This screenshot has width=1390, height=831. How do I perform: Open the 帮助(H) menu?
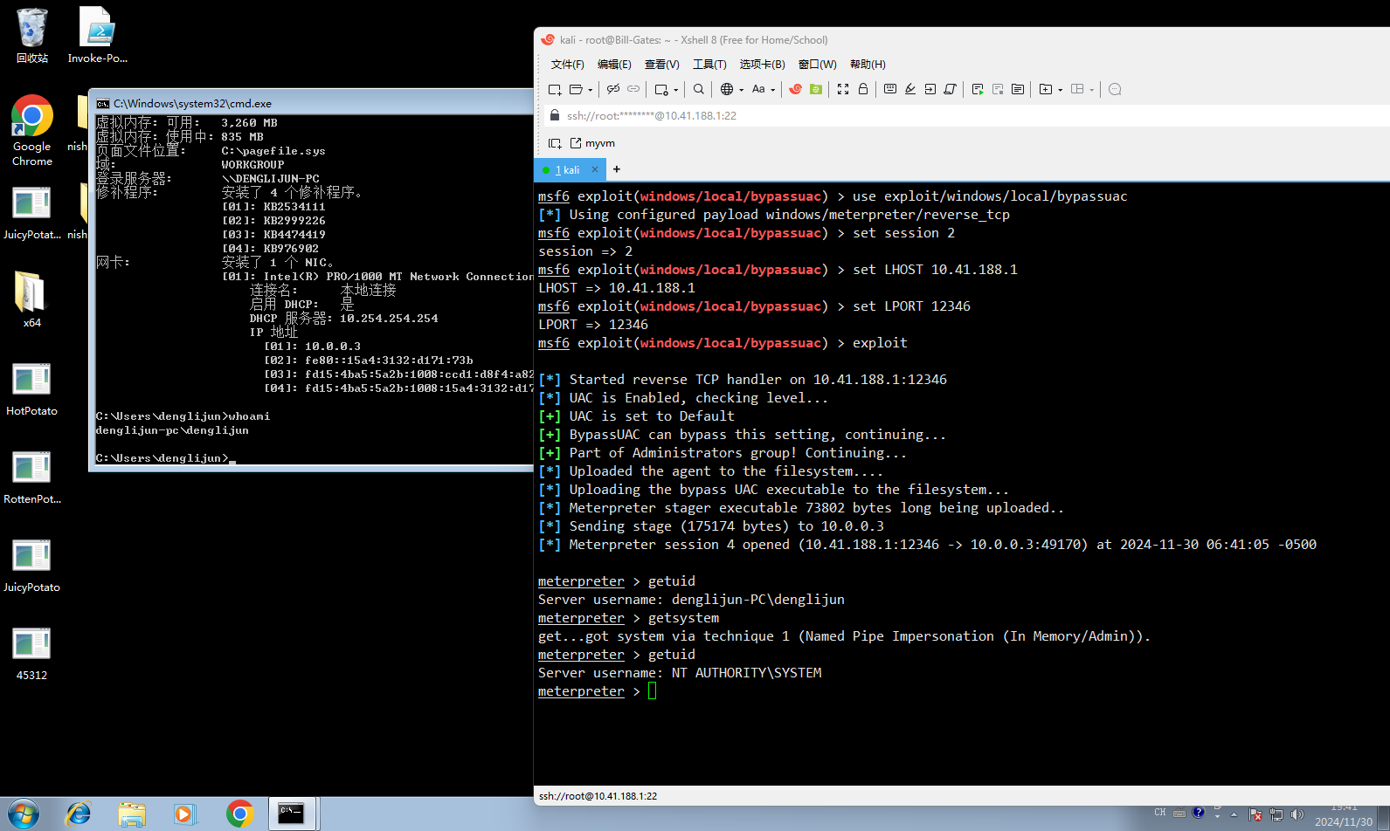[868, 65]
